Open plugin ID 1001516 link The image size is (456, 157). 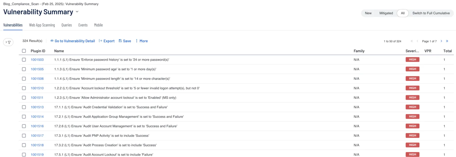coord(37,126)
